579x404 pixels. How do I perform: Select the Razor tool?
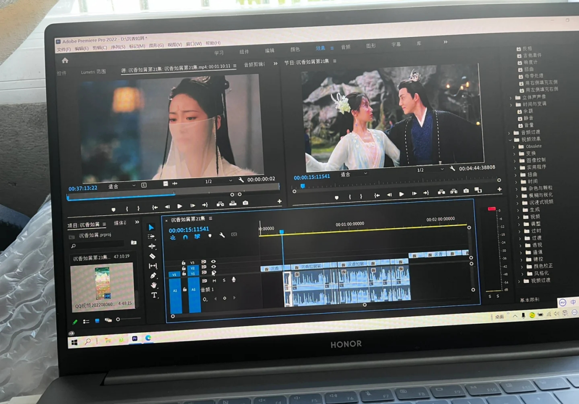point(152,256)
